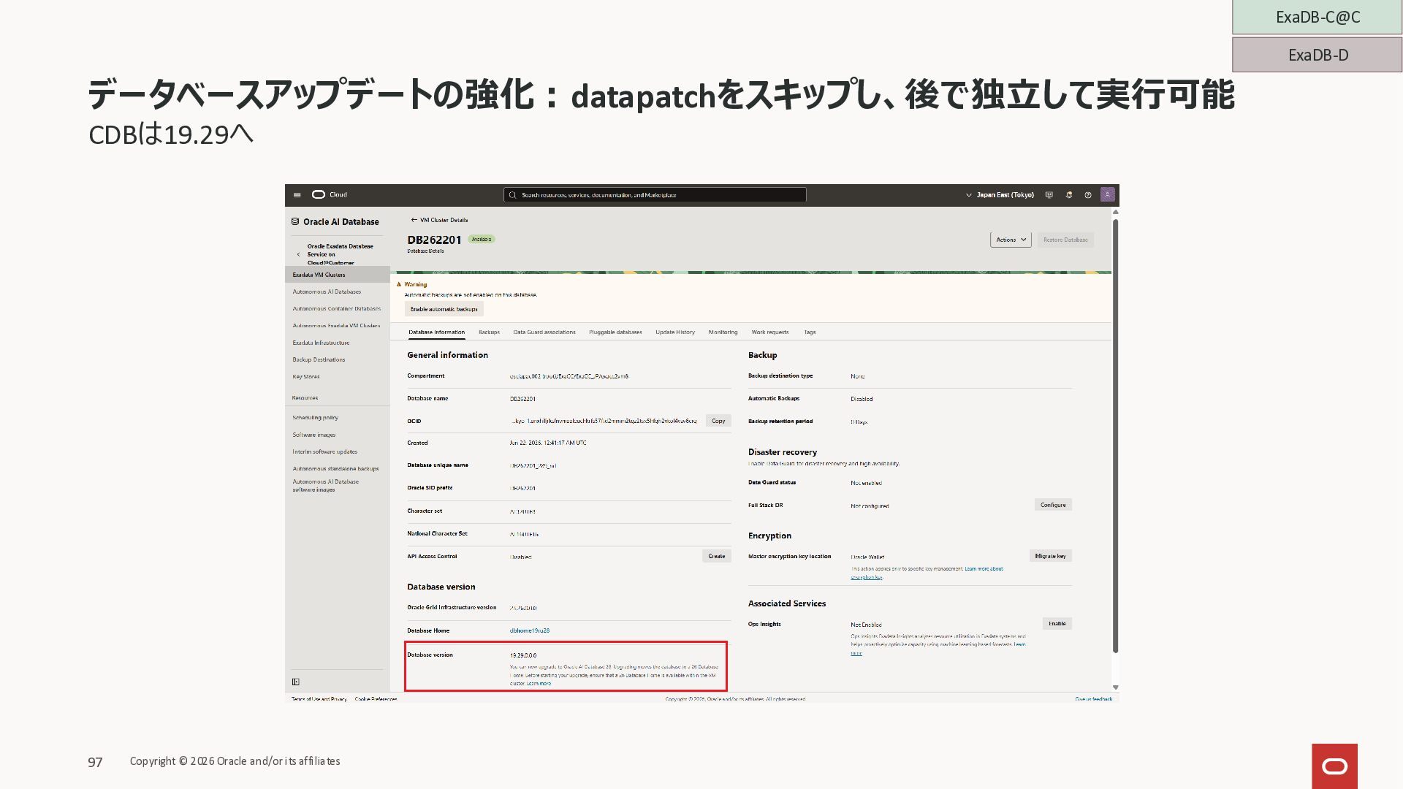Screen dimensions: 1403x789
Task: Open the hamburger navigation menu
Action: tap(297, 195)
